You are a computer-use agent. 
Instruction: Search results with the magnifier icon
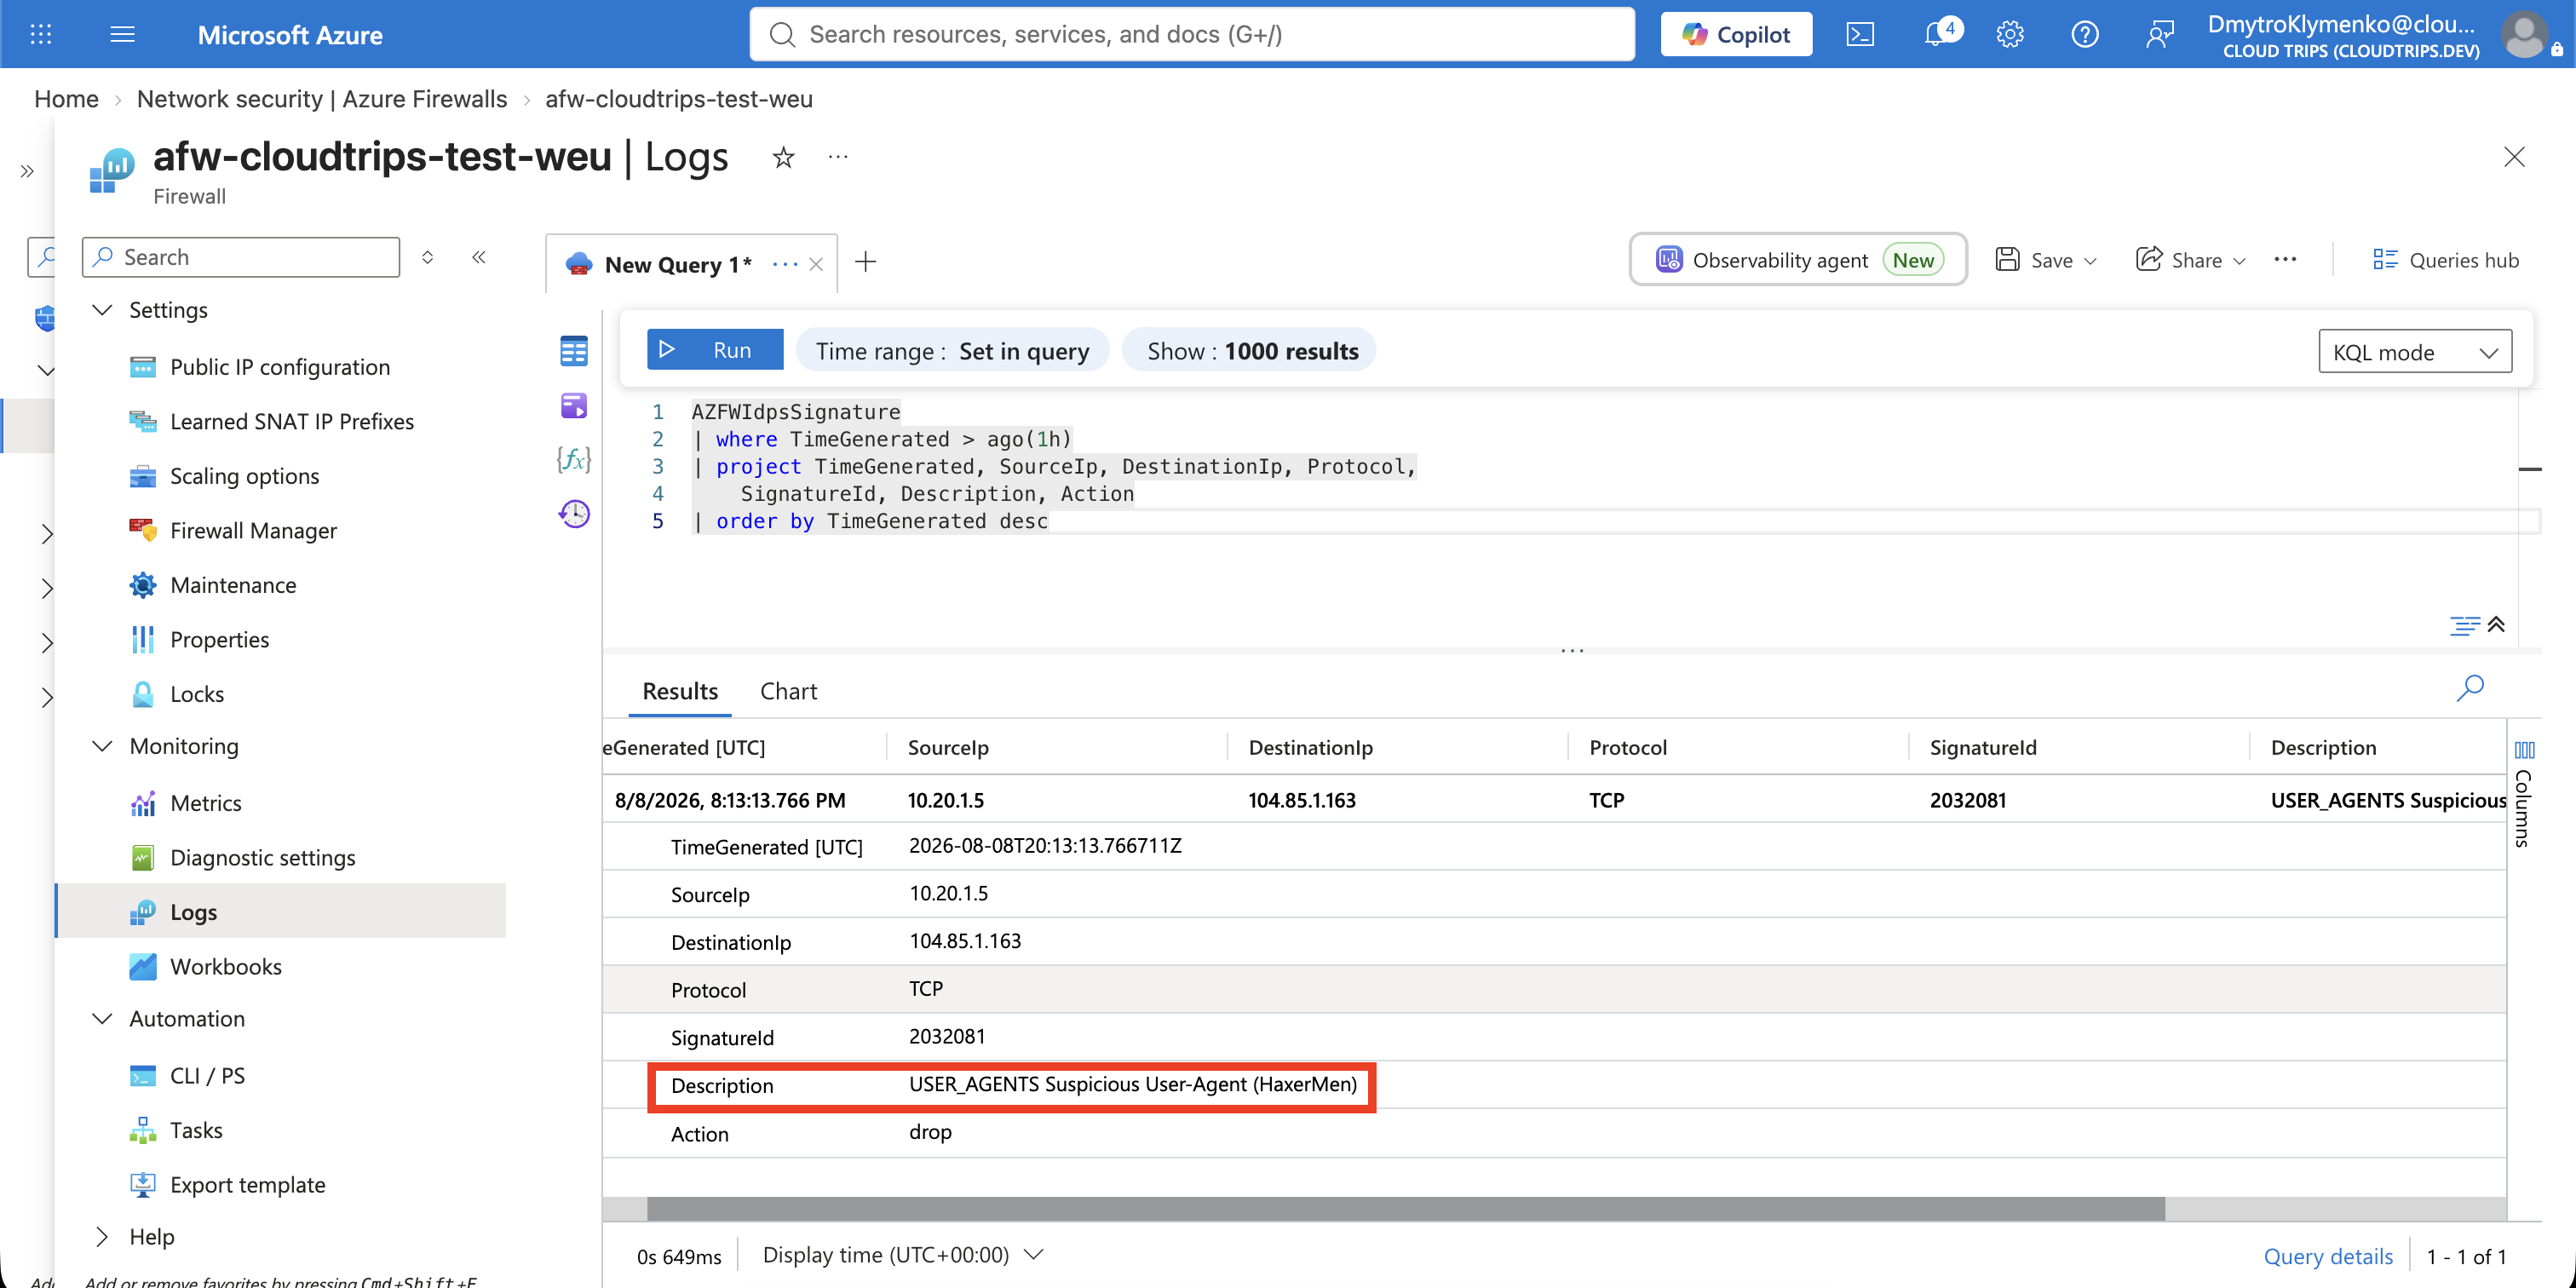[x=2470, y=687]
